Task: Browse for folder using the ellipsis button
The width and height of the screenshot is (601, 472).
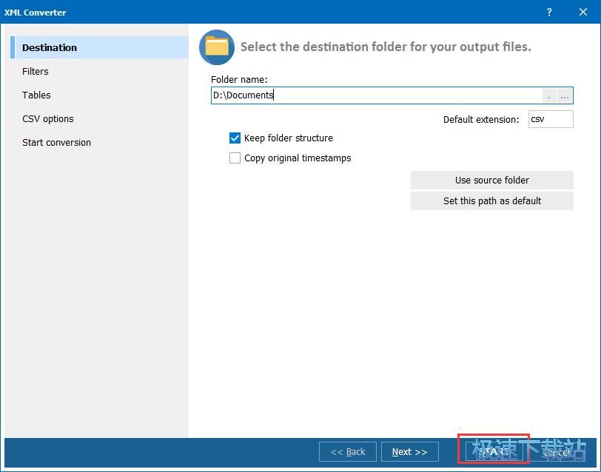Action: (x=565, y=95)
